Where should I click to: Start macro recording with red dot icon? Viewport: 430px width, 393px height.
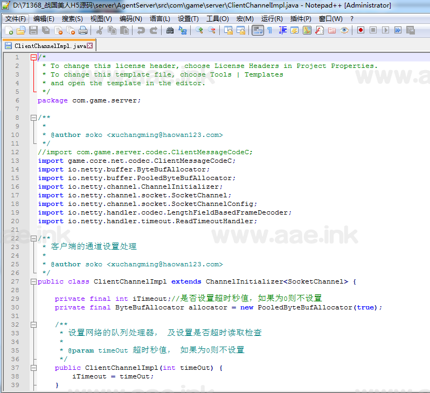point(360,31)
